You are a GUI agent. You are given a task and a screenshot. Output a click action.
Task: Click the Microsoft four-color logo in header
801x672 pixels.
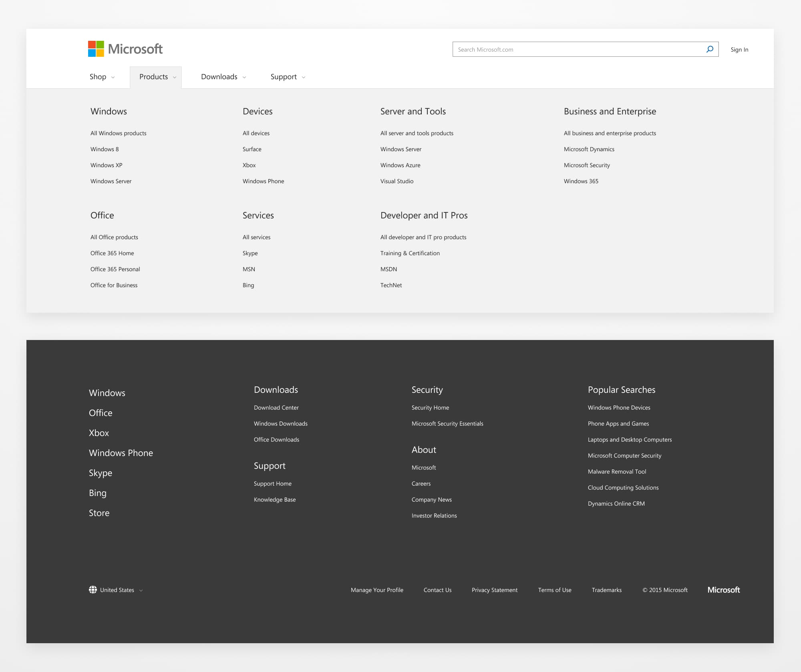[x=96, y=49]
